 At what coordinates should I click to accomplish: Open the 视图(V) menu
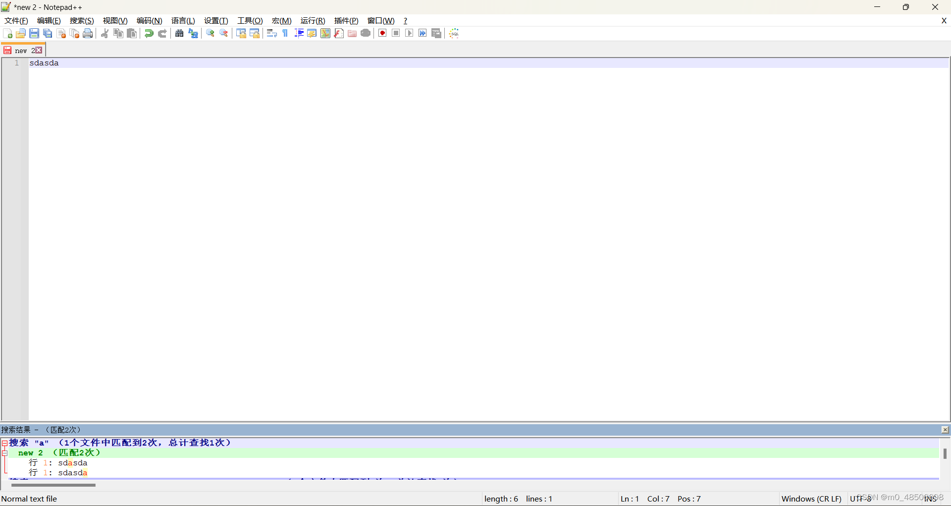[115, 20]
